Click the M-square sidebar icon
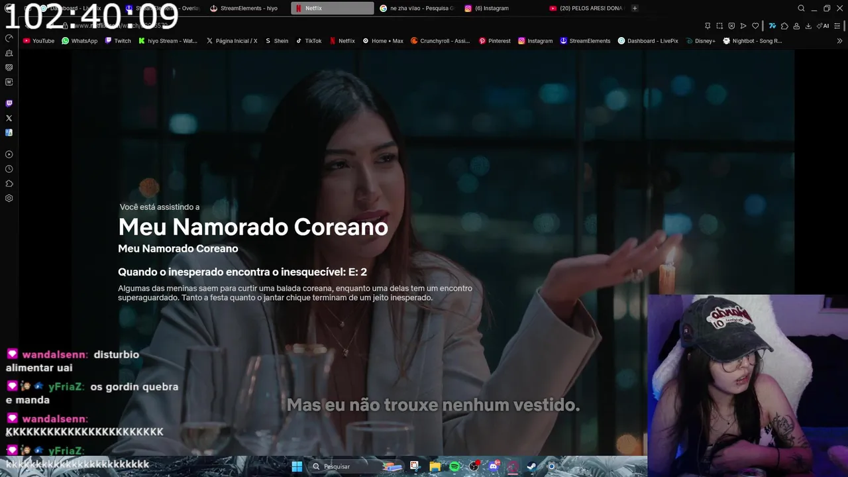Viewport: 848px width, 477px height. pyautogui.click(x=9, y=82)
